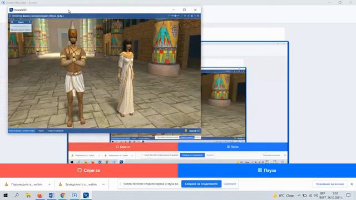This screenshot has height=200, width=356.
Task: Click the nested 'Спри се' button in recorder preview
Action: pyautogui.click(x=123, y=147)
